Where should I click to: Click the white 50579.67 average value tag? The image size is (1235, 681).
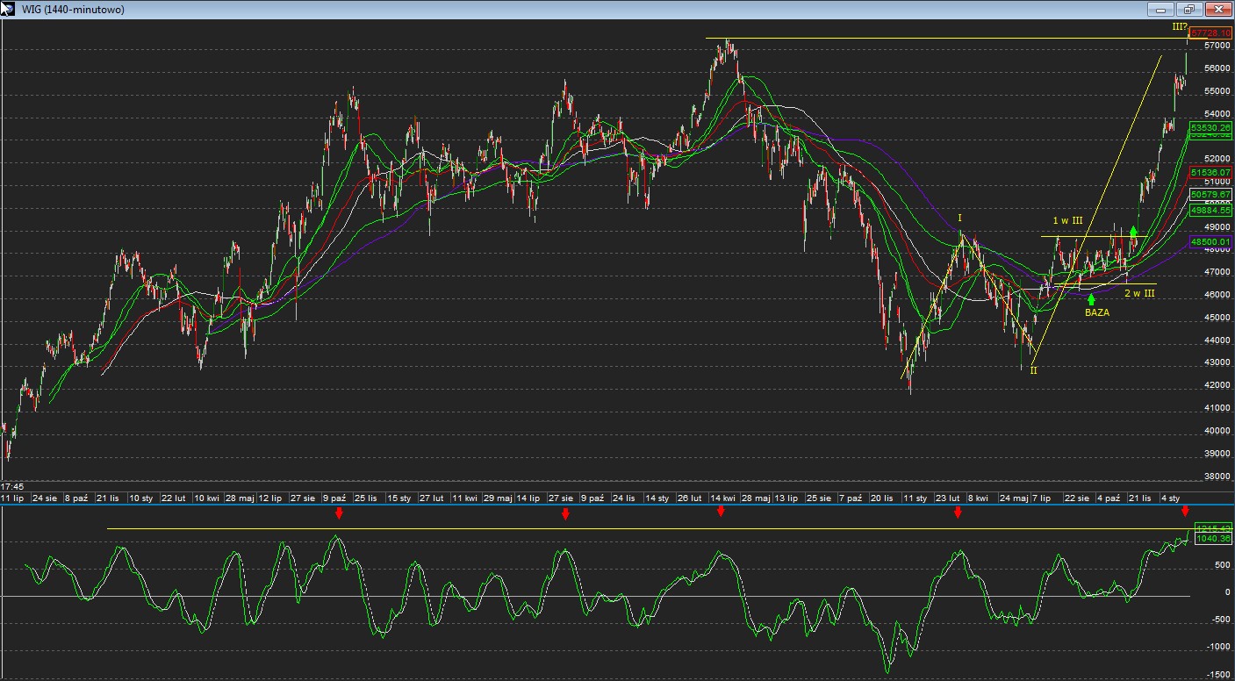1211,194
